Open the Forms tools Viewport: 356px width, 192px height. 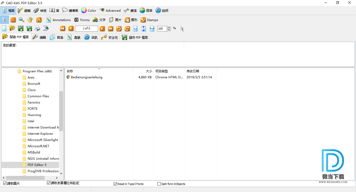[82, 20]
